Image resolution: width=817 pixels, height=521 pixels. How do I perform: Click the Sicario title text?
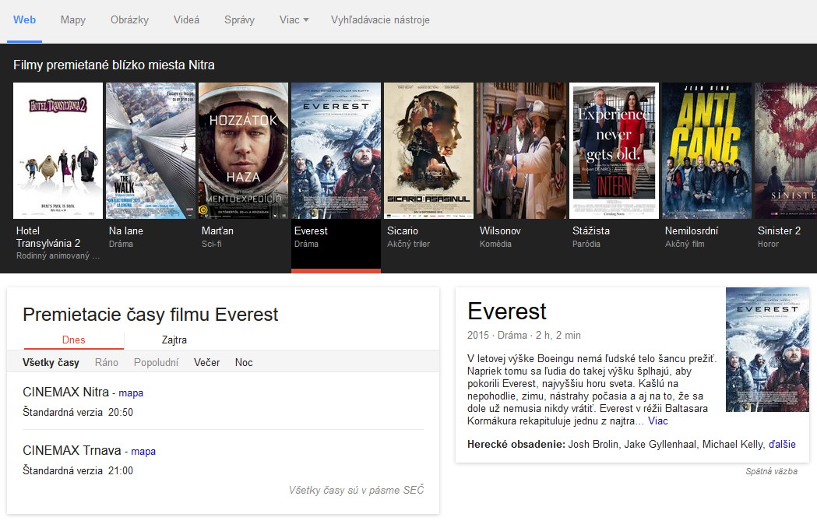(402, 231)
